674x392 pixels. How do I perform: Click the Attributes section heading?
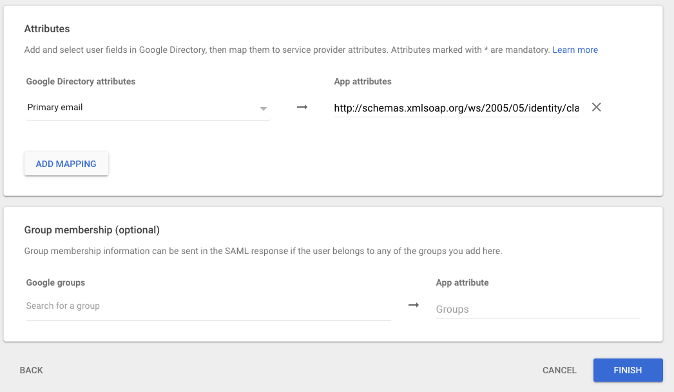coord(47,29)
